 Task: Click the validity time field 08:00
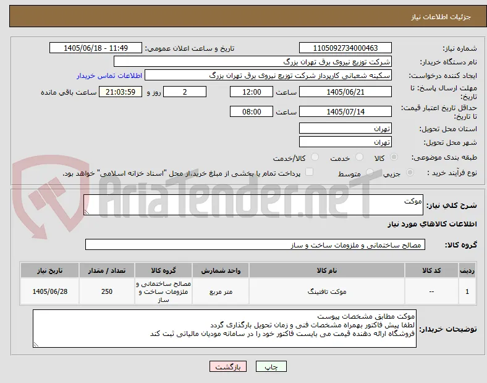point(252,111)
